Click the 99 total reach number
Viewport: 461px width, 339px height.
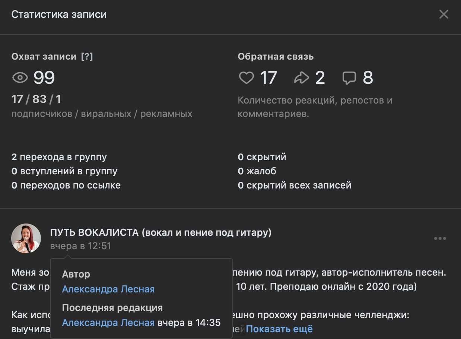44,78
